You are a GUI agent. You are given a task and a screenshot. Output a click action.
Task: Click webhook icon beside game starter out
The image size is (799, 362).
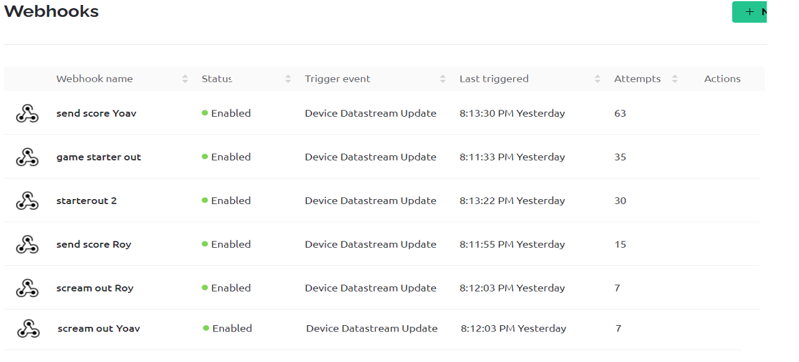click(x=27, y=157)
